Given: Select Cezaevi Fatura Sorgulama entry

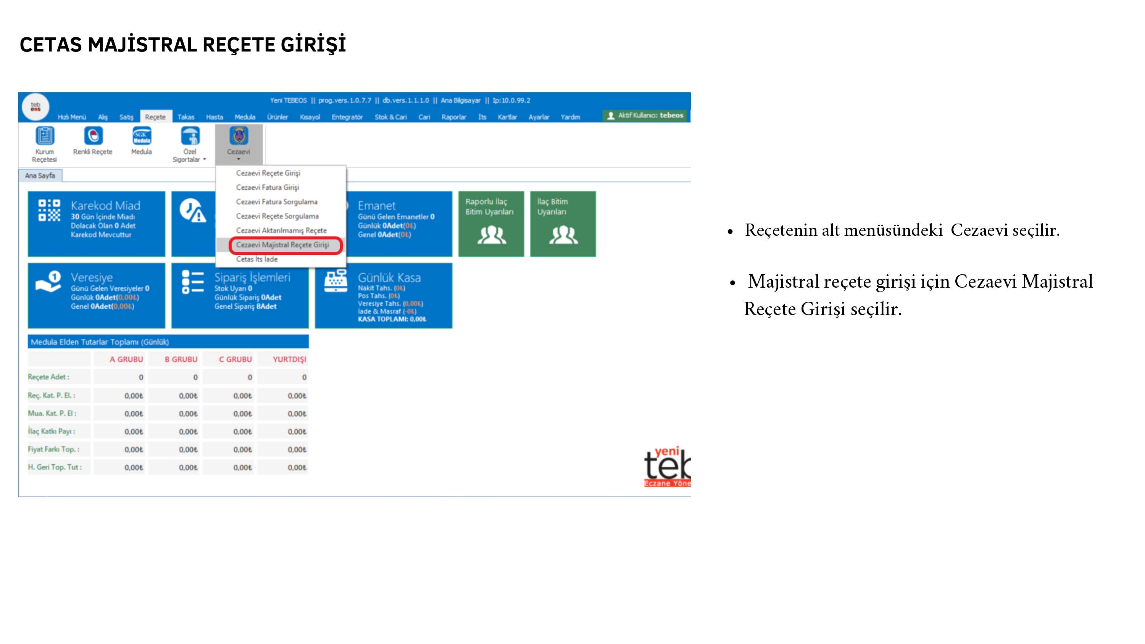Looking at the screenshot, I should tap(276, 202).
